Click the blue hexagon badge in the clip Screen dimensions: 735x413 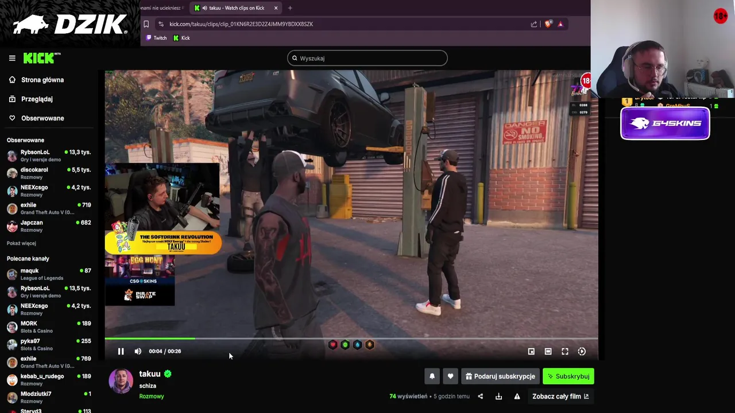point(357,345)
